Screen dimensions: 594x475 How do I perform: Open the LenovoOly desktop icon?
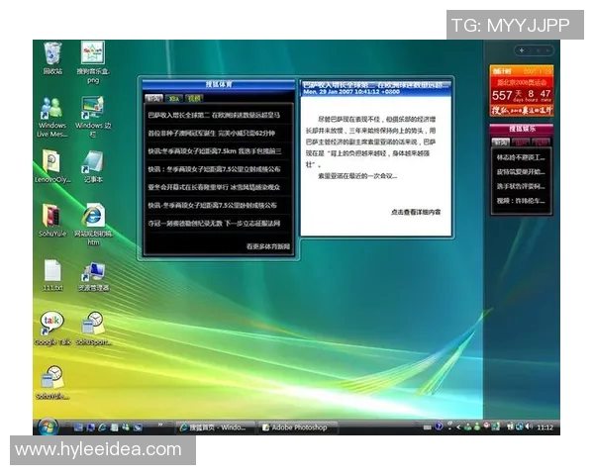tap(51, 163)
